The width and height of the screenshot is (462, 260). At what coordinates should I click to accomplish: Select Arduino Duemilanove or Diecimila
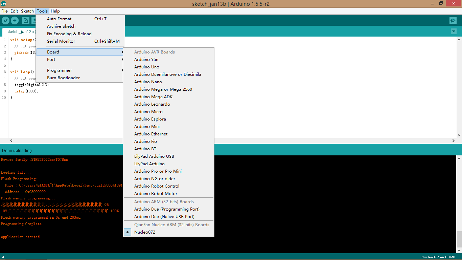click(169, 74)
